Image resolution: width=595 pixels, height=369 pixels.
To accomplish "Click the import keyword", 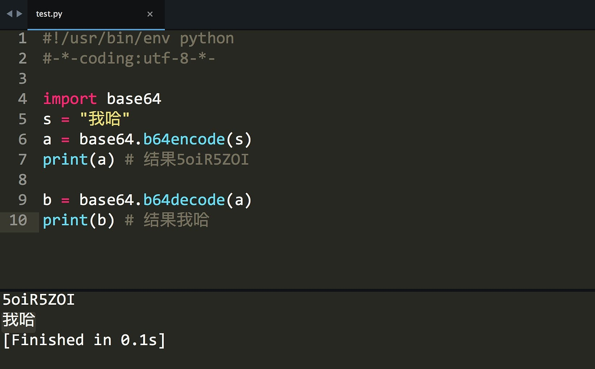I will (70, 99).
